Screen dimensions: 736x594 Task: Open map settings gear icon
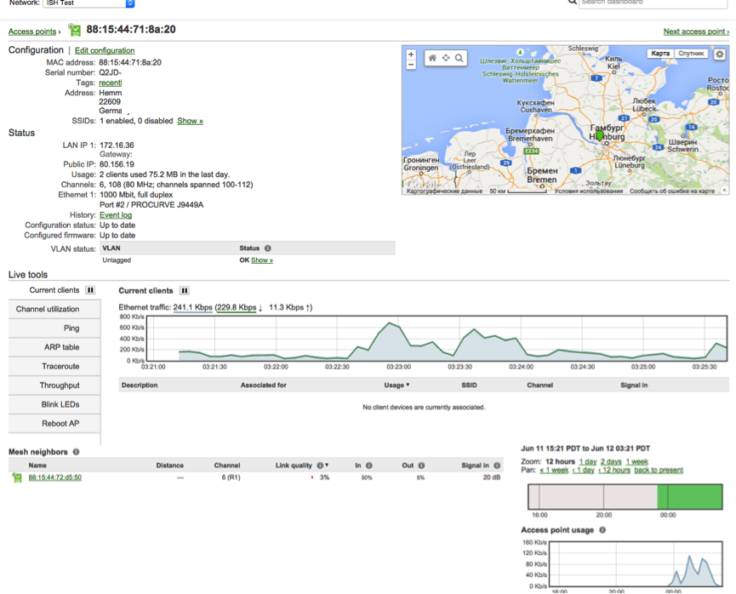click(x=720, y=54)
